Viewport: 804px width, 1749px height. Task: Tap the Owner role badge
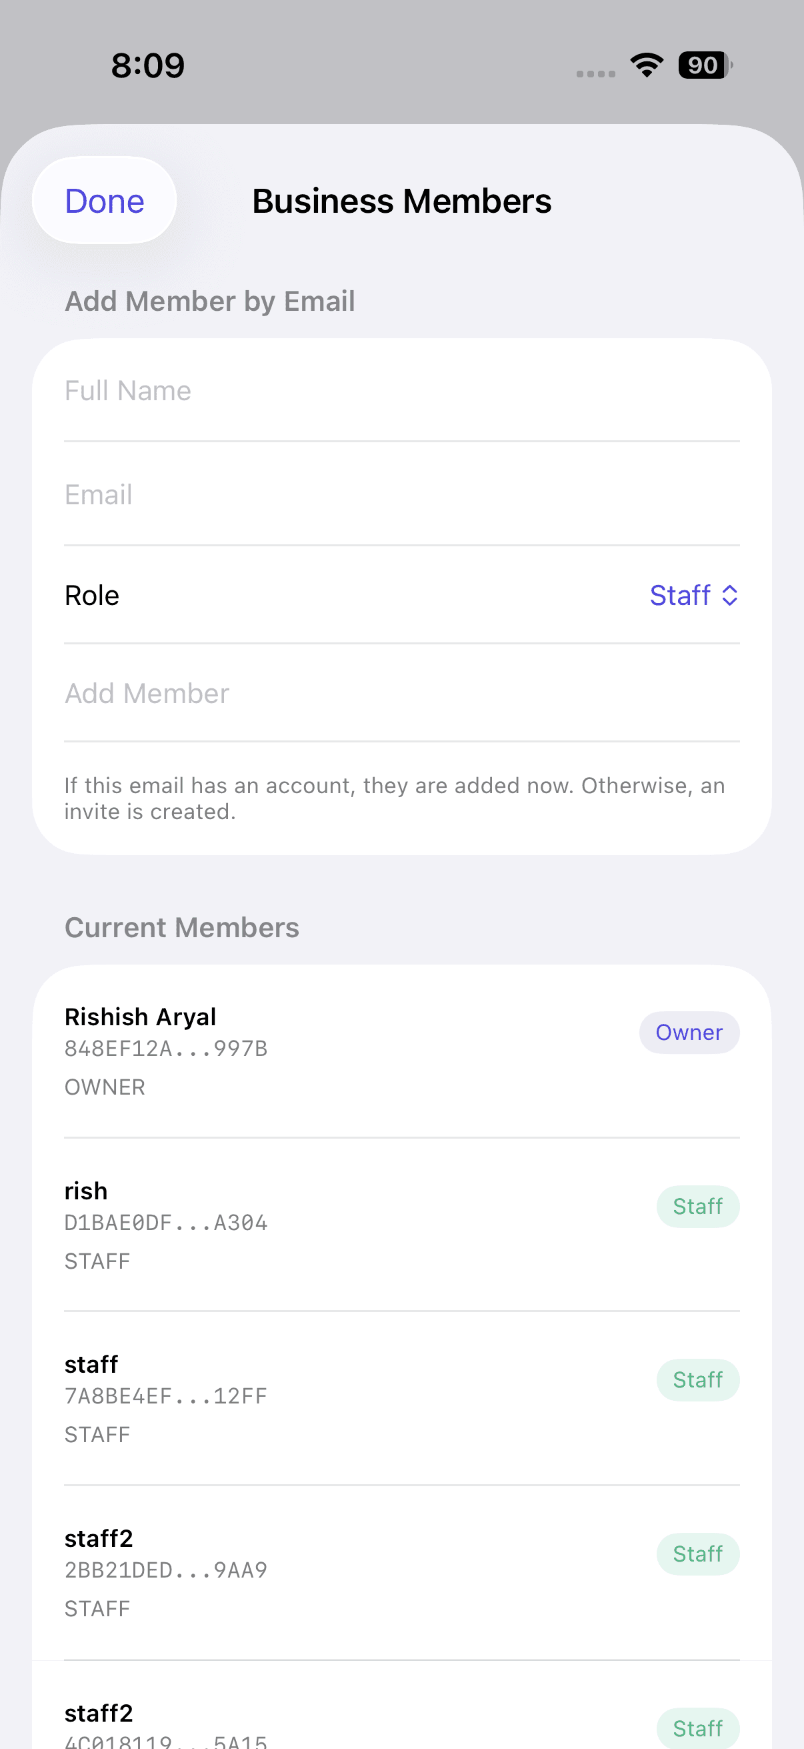[x=689, y=1033]
